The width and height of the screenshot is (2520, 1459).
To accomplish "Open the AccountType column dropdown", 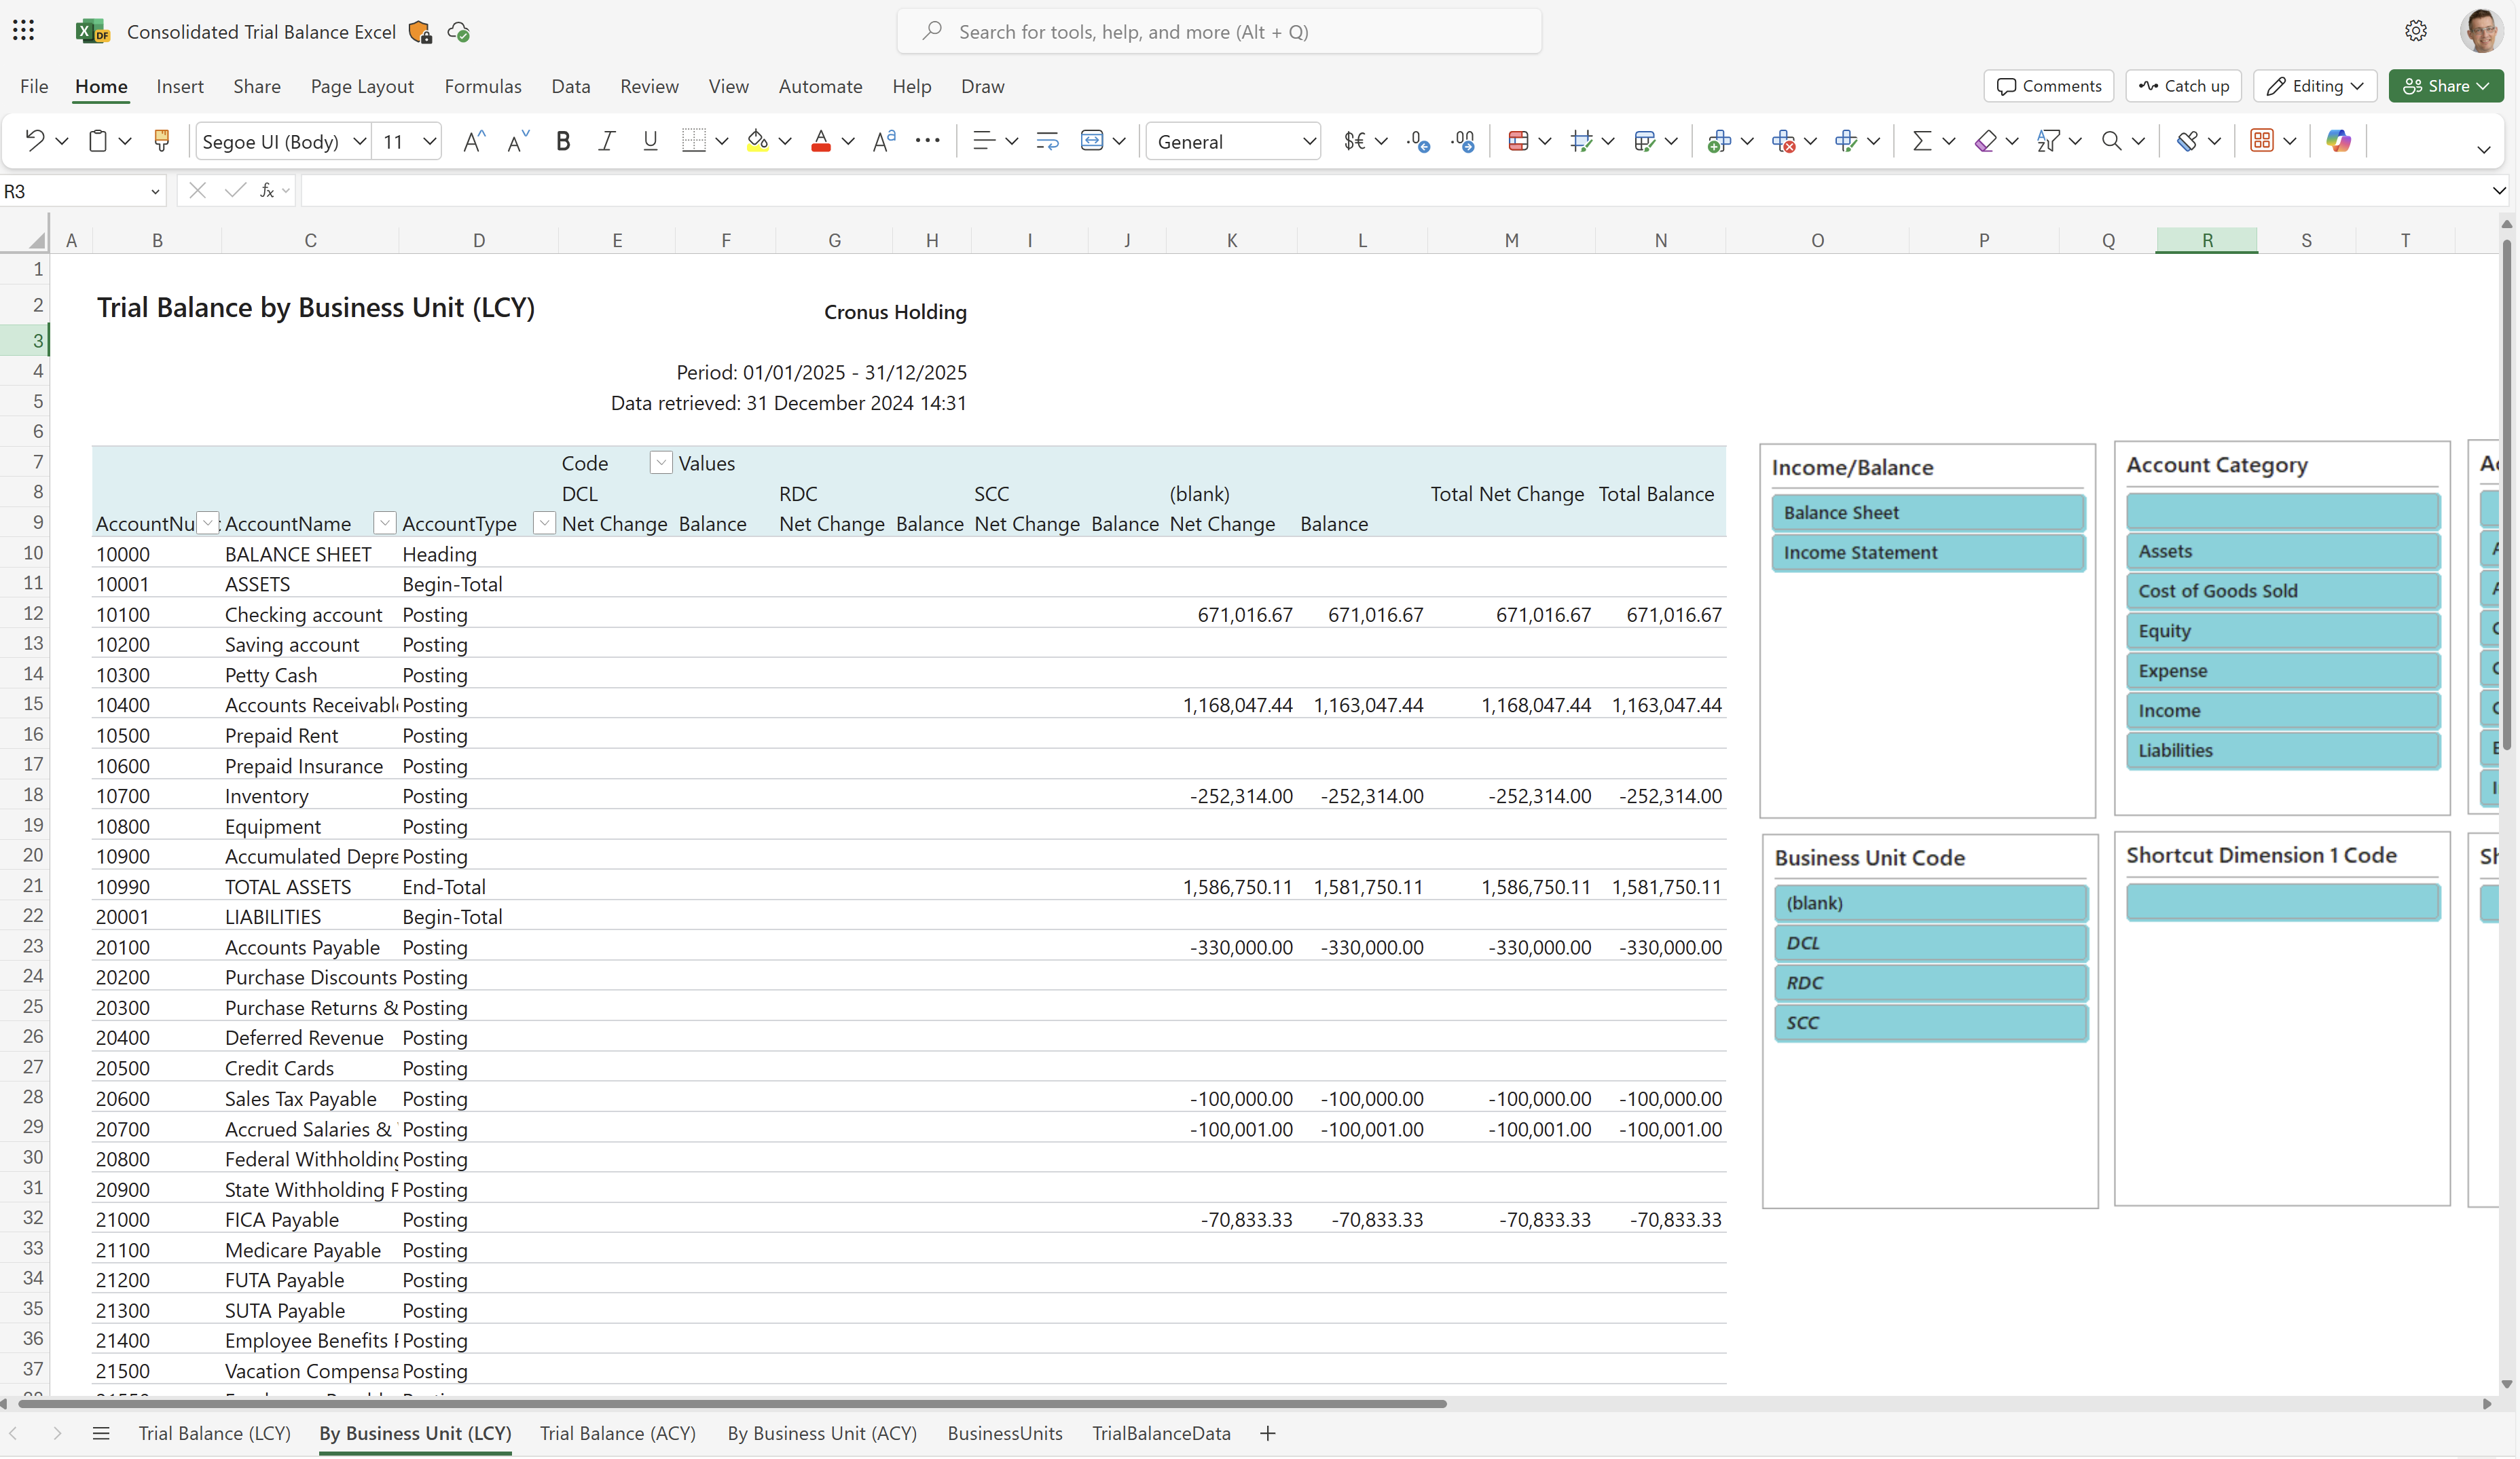I will pos(544,523).
